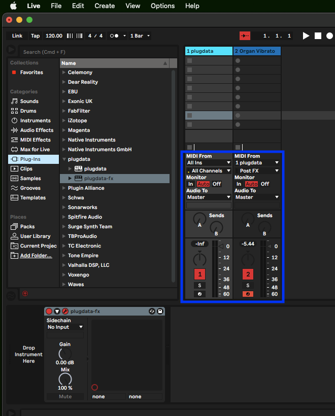Click the Stop transport button
Viewport: 335px width, 416px height.
(318, 36)
